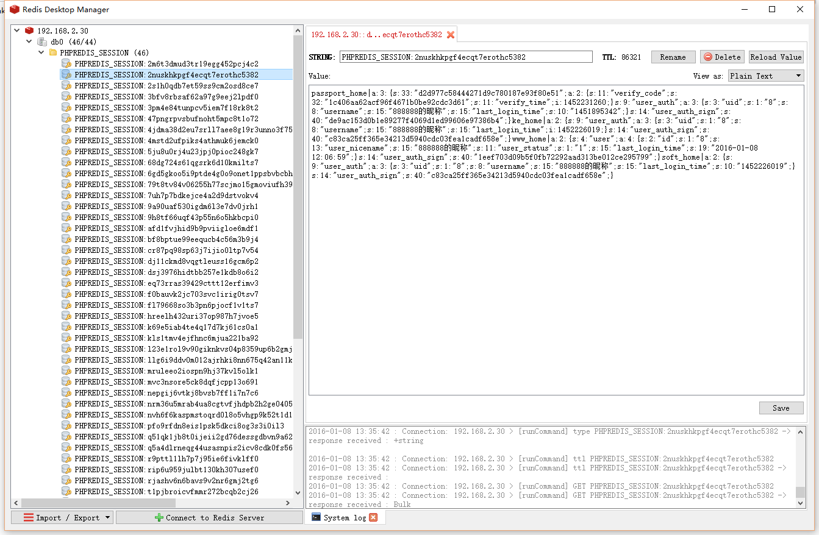Close the open key tab using the red X

click(x=451, y=35)
